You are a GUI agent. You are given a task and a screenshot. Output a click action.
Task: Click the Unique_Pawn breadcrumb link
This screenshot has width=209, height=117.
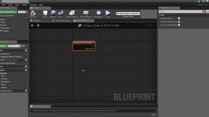pos(92,25)
